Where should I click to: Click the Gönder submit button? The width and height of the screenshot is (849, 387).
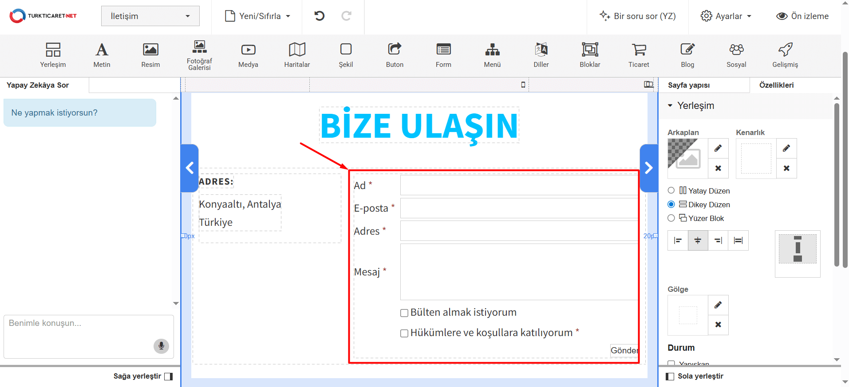pyautogui.click(x=624, y=350)
